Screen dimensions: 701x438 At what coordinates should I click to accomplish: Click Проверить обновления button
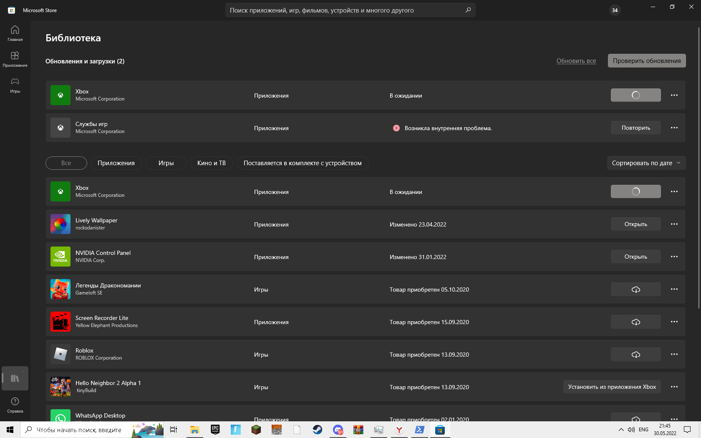(647, 61)
